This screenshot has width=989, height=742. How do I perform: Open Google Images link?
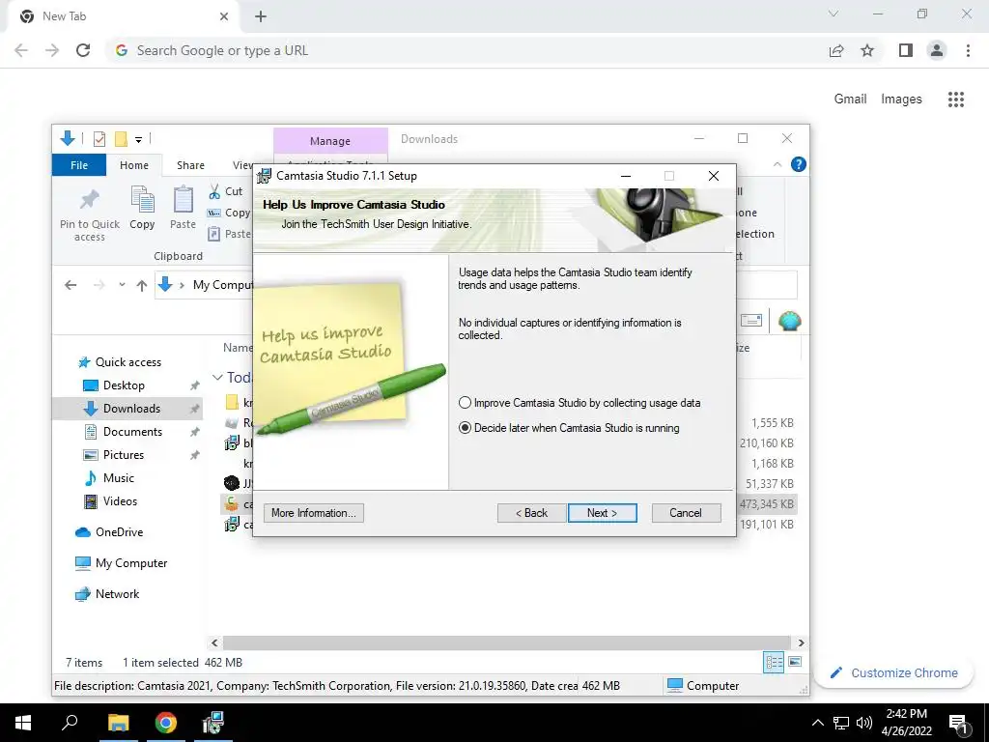pyautogui.click(x=901, y=100)
